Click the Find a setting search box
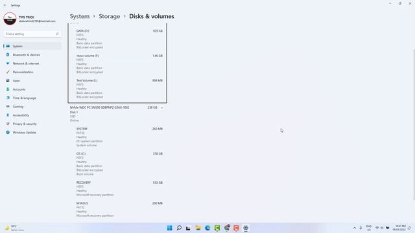415x233 pixels. pos(32,34)
